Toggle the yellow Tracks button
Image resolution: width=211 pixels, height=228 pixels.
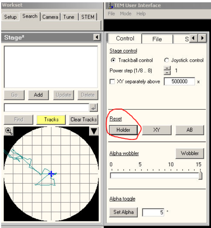[51, 119]
